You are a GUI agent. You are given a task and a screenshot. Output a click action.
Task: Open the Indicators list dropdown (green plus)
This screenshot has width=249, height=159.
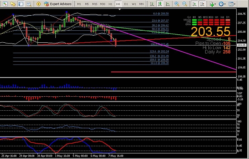[x=212, y=4]
